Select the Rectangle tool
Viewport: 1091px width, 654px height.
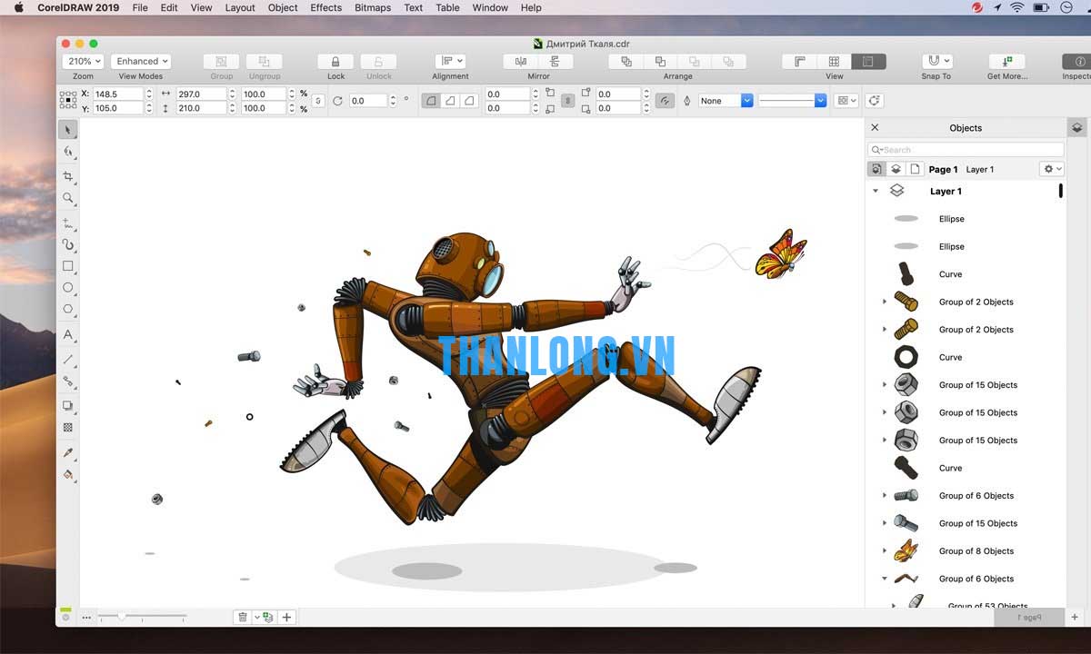pos(68,266)
